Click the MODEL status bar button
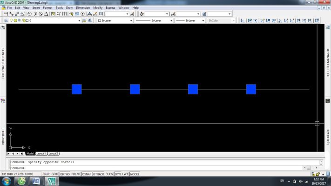This screenshot has height=186, width=331. coord(135,174)
